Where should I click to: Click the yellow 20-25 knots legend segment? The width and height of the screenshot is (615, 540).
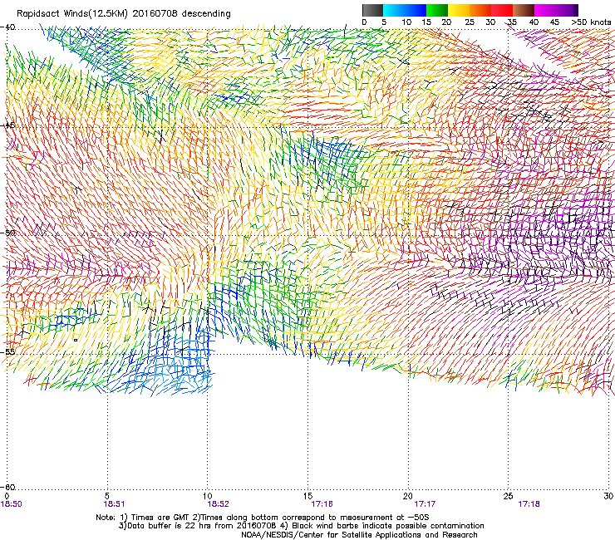[x=459, y=10]
